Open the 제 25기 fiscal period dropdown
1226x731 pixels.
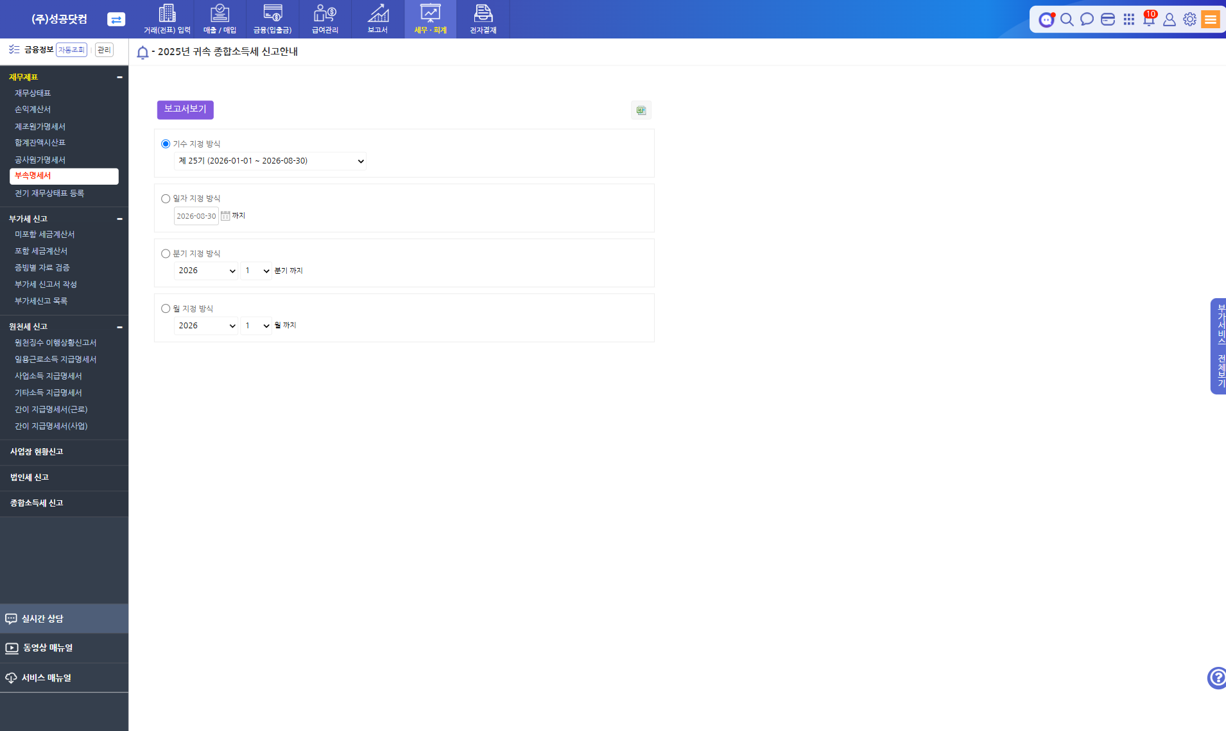coord(270,161)
